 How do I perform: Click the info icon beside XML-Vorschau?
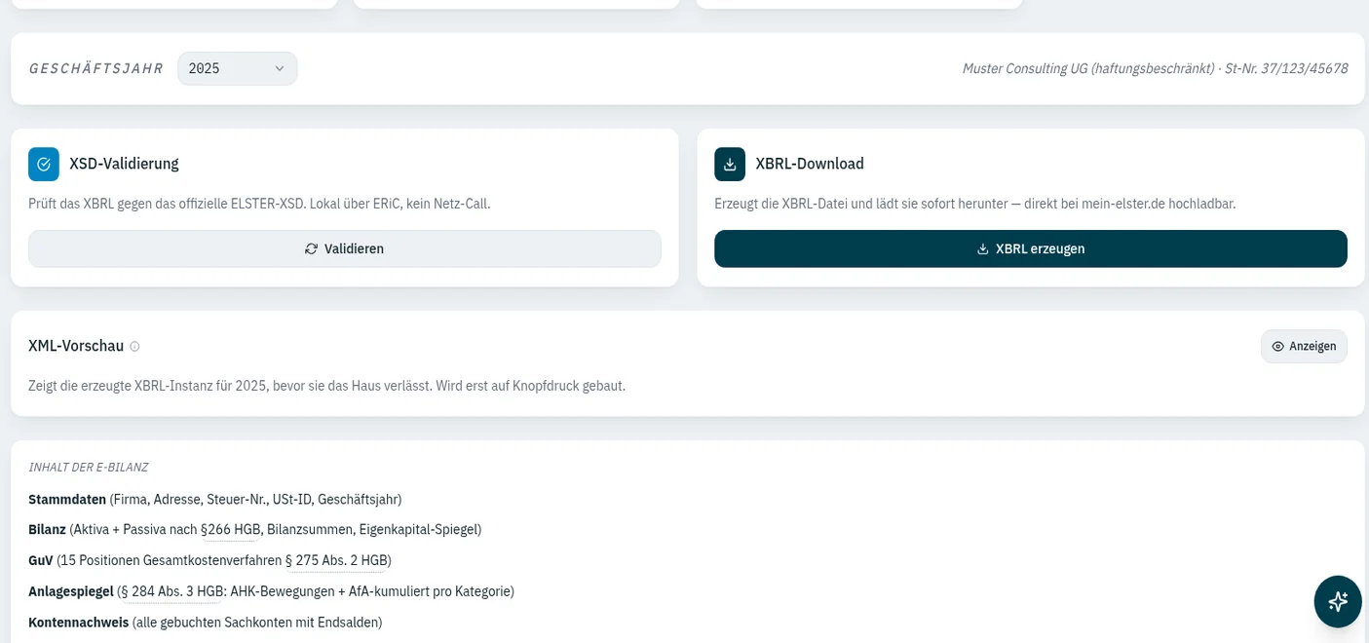tap(134, 347)
